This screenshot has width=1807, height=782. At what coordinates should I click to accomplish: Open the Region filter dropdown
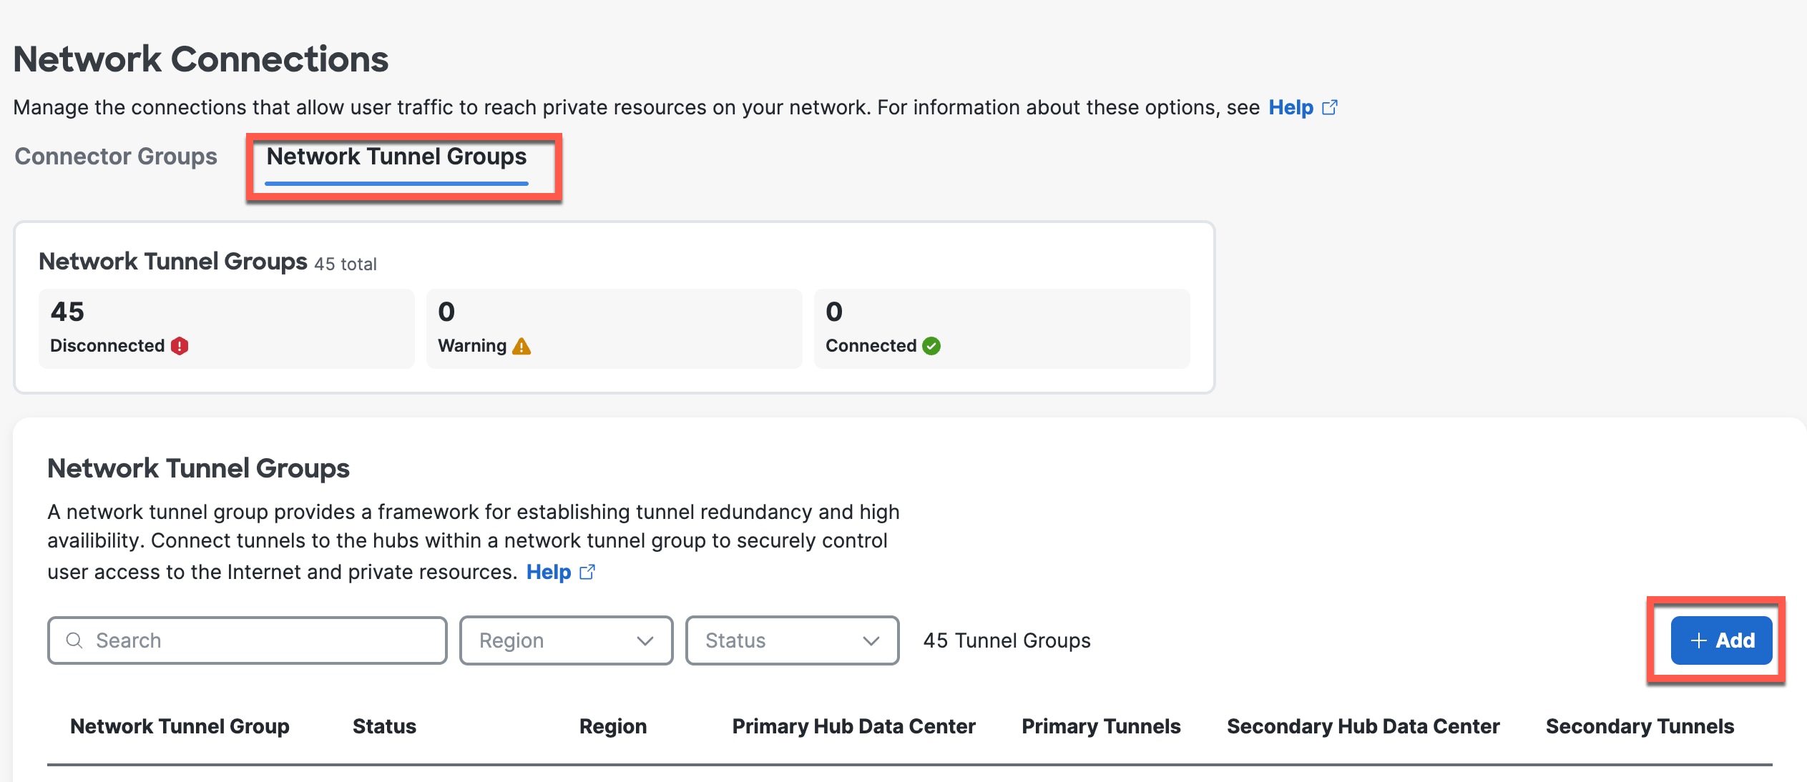tap(565, 640)
